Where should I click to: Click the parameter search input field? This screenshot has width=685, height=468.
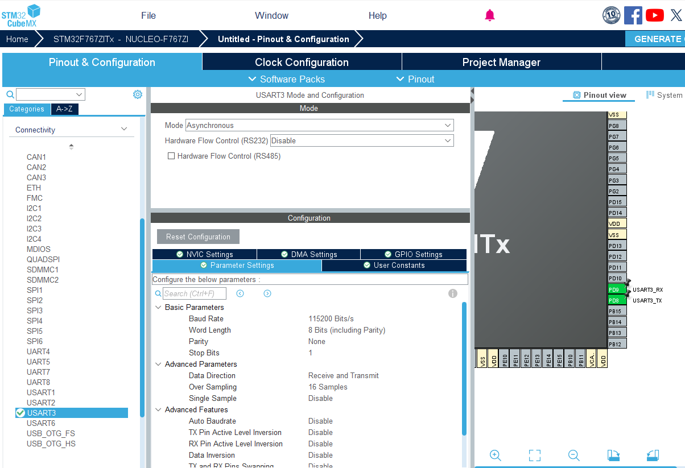[195, 293]
